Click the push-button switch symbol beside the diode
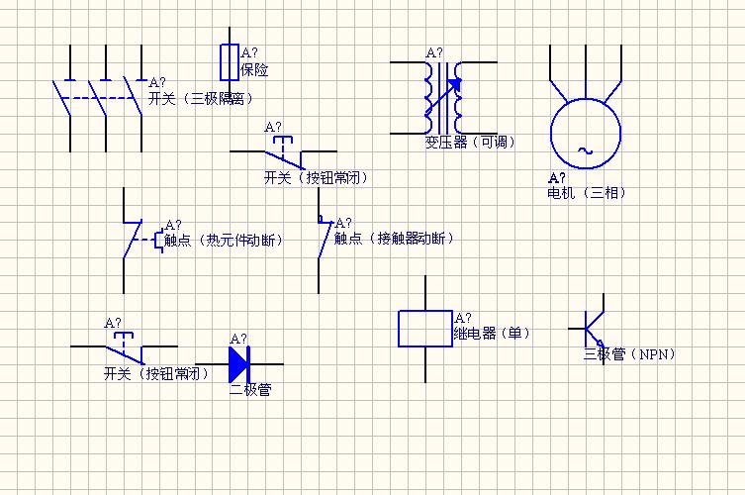Viewport: 745px width, 495px height. tap(124, 348)
